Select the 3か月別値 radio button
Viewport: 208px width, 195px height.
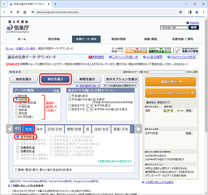[16, 116]
